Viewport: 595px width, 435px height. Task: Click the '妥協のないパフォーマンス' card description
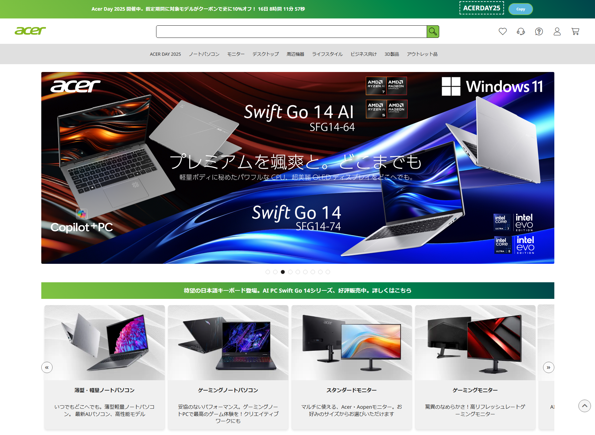tap(228, 414)
